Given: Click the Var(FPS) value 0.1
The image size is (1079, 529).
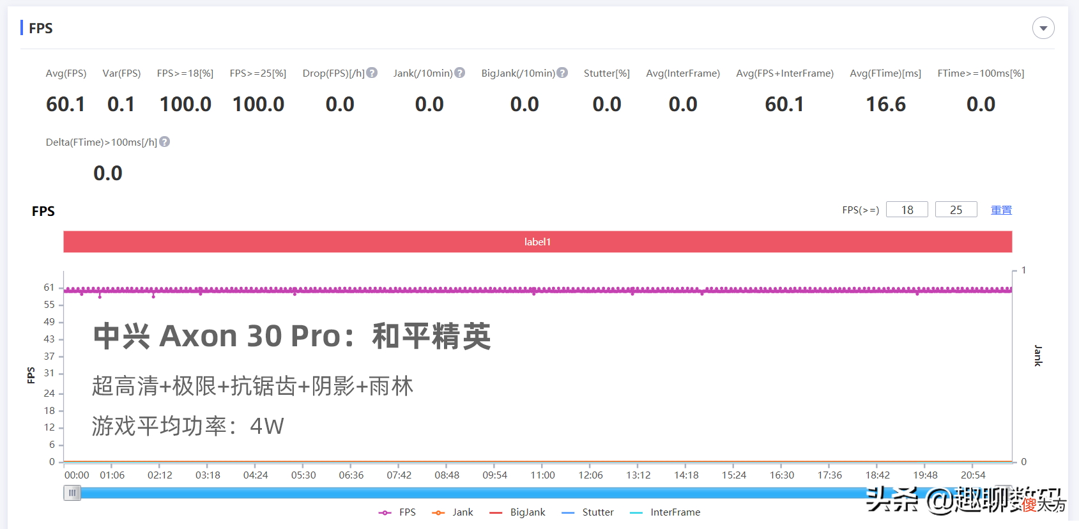Looking at the screenshot, I should 121,104.
